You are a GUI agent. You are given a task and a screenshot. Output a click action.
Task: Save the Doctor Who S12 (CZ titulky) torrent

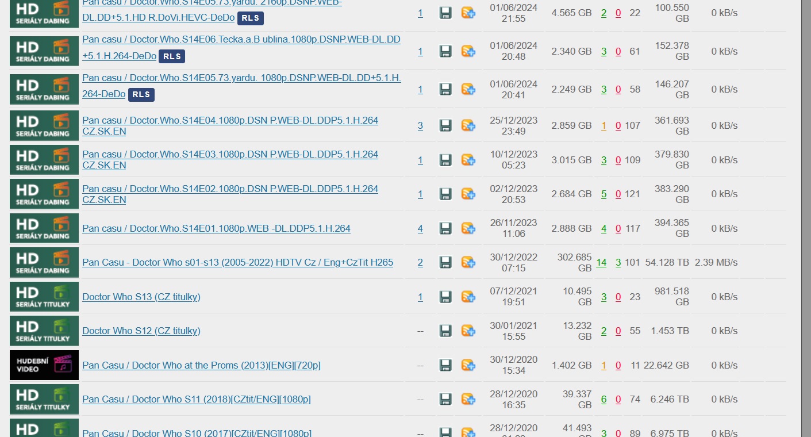click(445, 331)
